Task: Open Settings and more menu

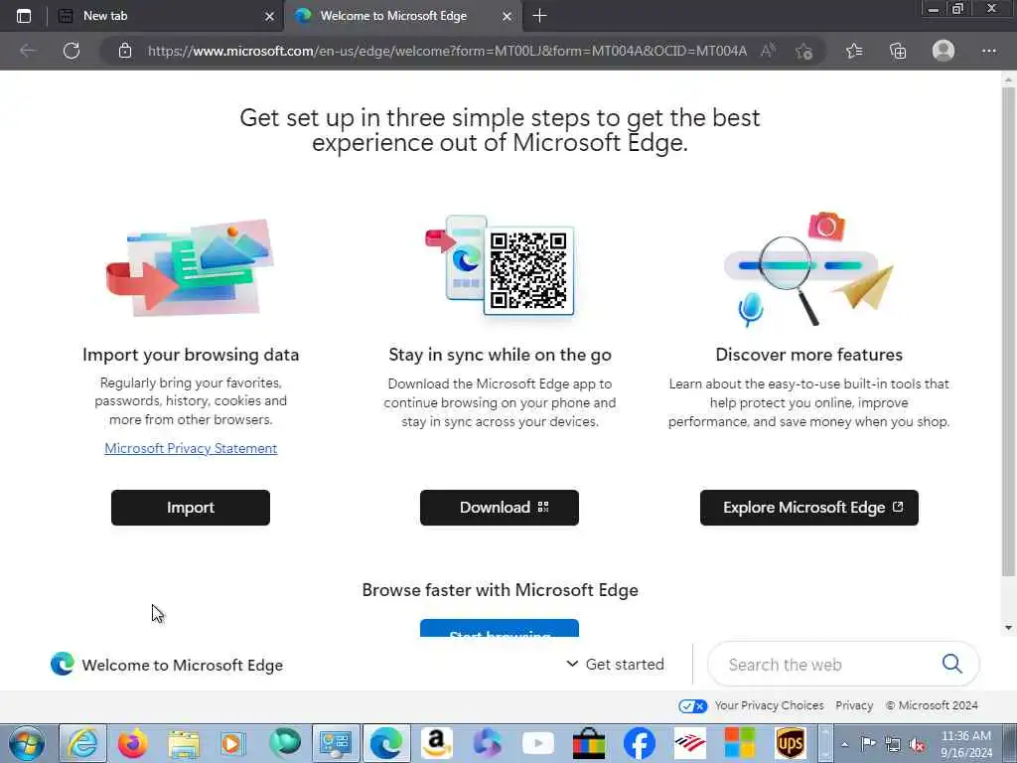Action: tap(989, 51)
